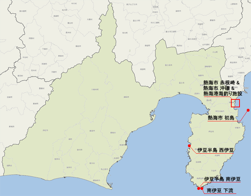Image resolution: width=251 pixels, height=196 pixels.
Task: Click the 富士宮市 area on the map
Action: coord(168,65)
